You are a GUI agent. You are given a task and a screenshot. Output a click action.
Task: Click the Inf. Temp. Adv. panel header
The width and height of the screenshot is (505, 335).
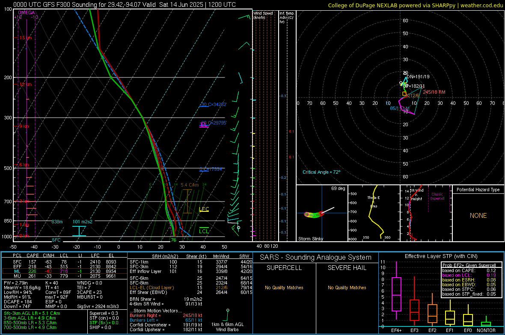click(x=287, y=18)
